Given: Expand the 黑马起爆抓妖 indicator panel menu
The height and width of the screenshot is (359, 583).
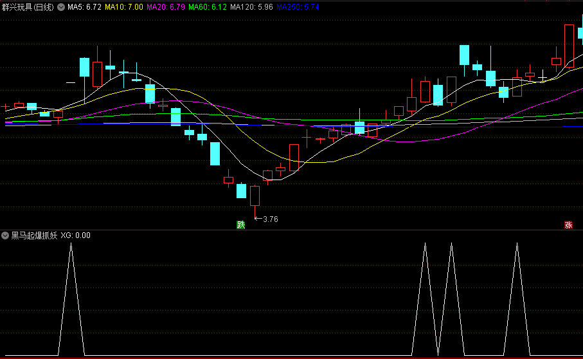Looking at the screenshot, I should click(6, 235).
